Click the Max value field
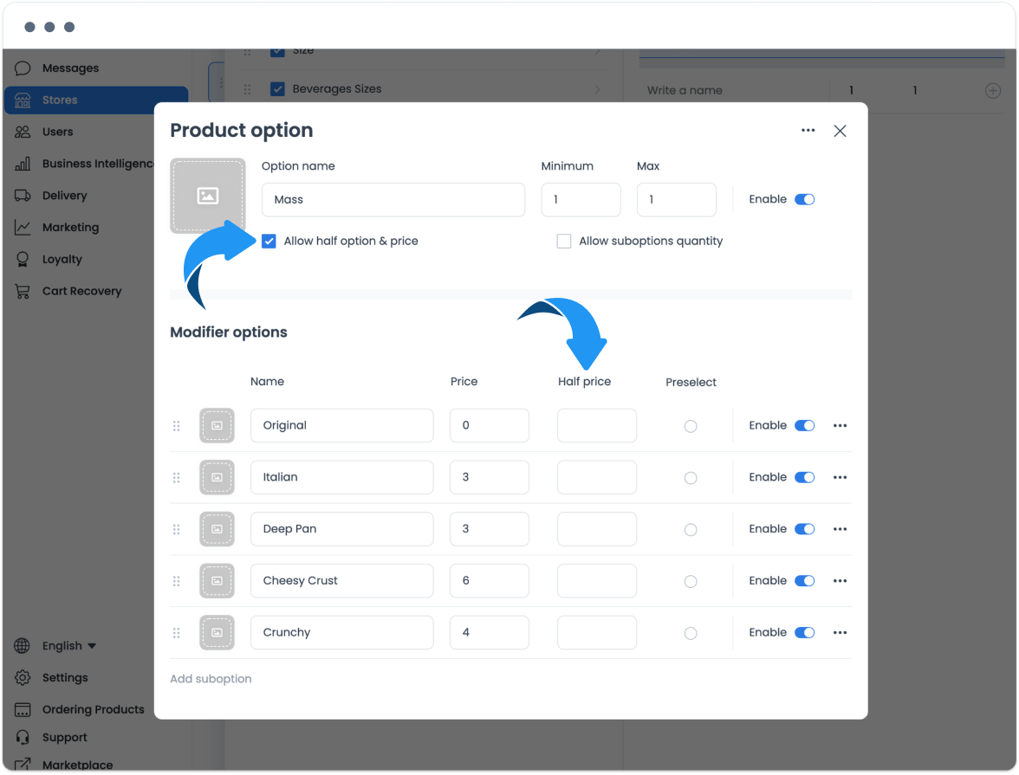 tap(677, 199)
